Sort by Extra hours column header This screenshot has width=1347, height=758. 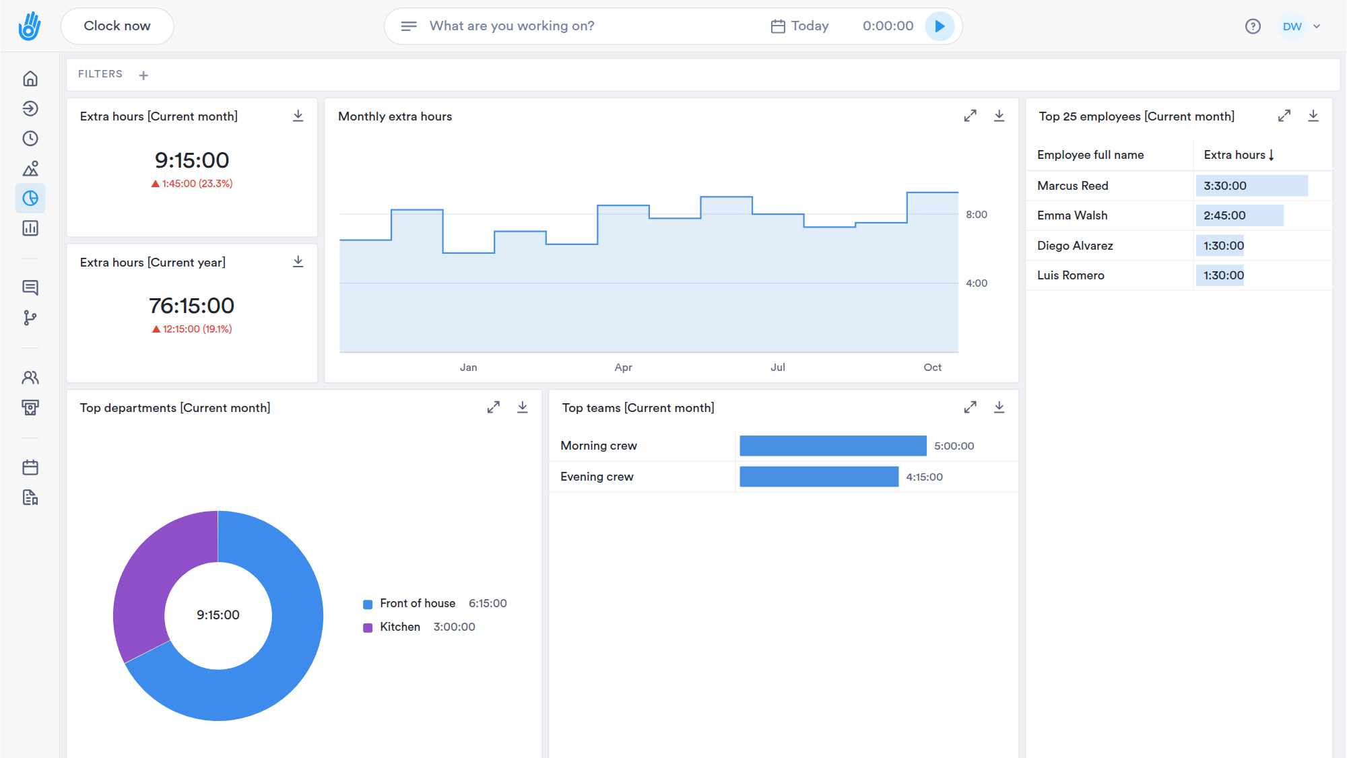1239,155
